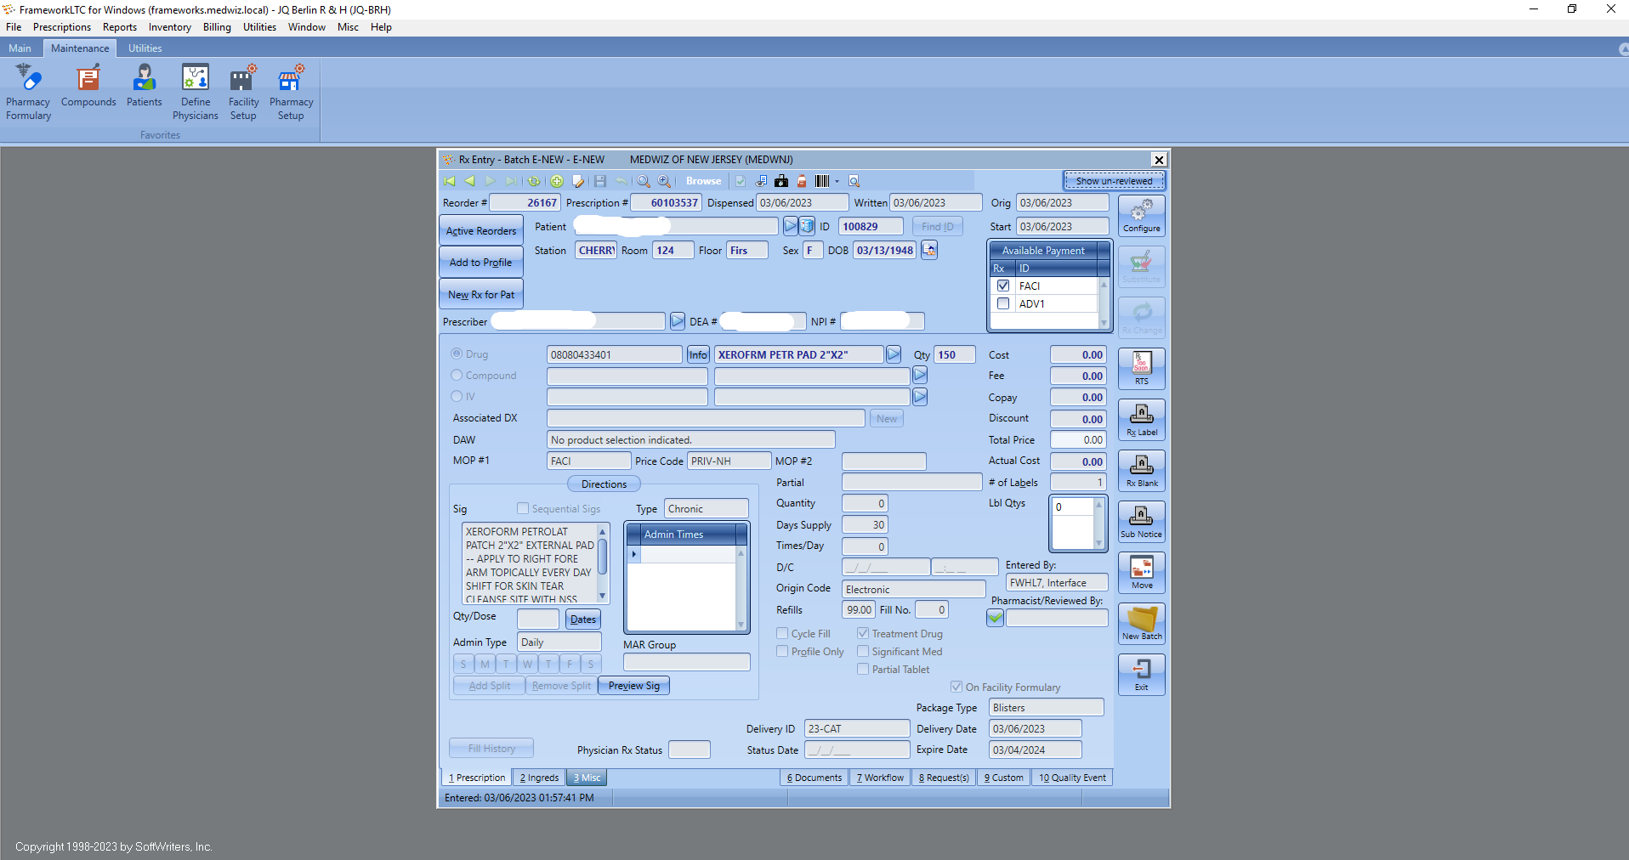The height and width of the screenshot is (860, 1629).
Task: Click the Add to Profile button
Action: (x=481, y=263)
